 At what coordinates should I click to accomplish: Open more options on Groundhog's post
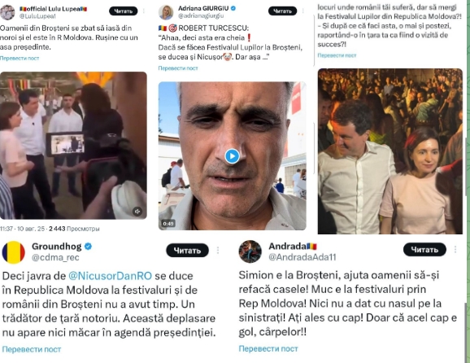(x=218, y=250)
